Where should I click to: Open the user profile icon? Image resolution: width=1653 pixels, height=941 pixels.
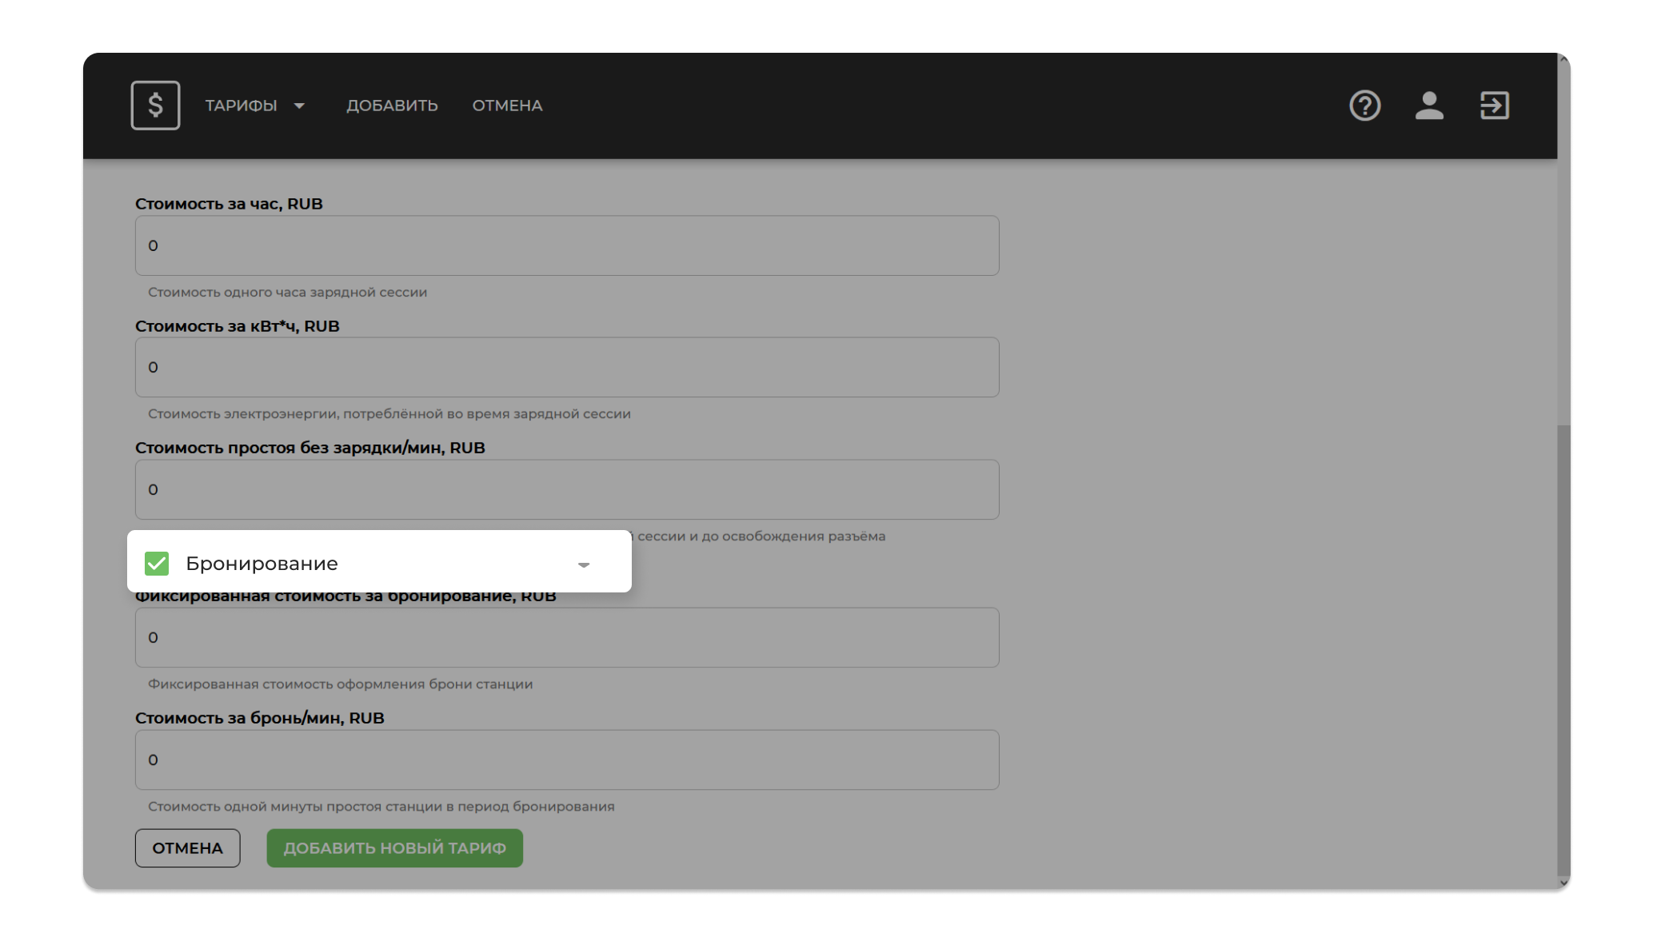point(1429,106)
